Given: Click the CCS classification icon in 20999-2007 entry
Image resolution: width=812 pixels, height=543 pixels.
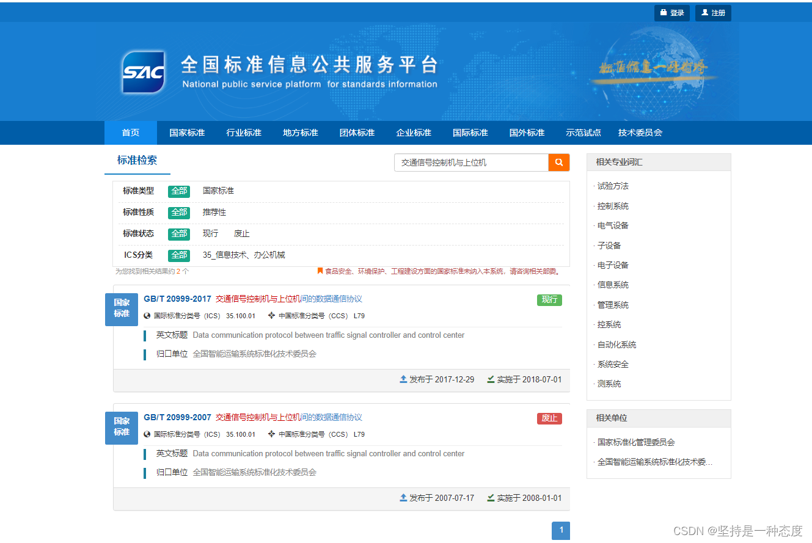Looking at the screenshot, I should [x=271, y=434].
